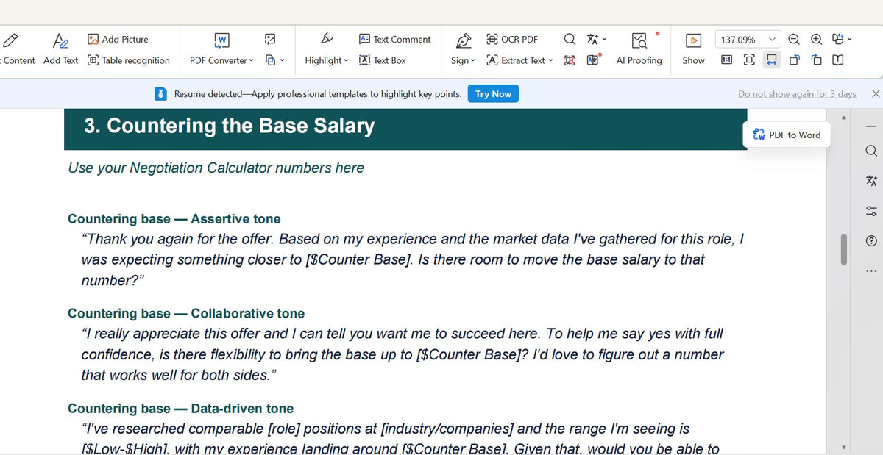
Task: Open the PDF Converter Word icon
Action: coord(221,40)
